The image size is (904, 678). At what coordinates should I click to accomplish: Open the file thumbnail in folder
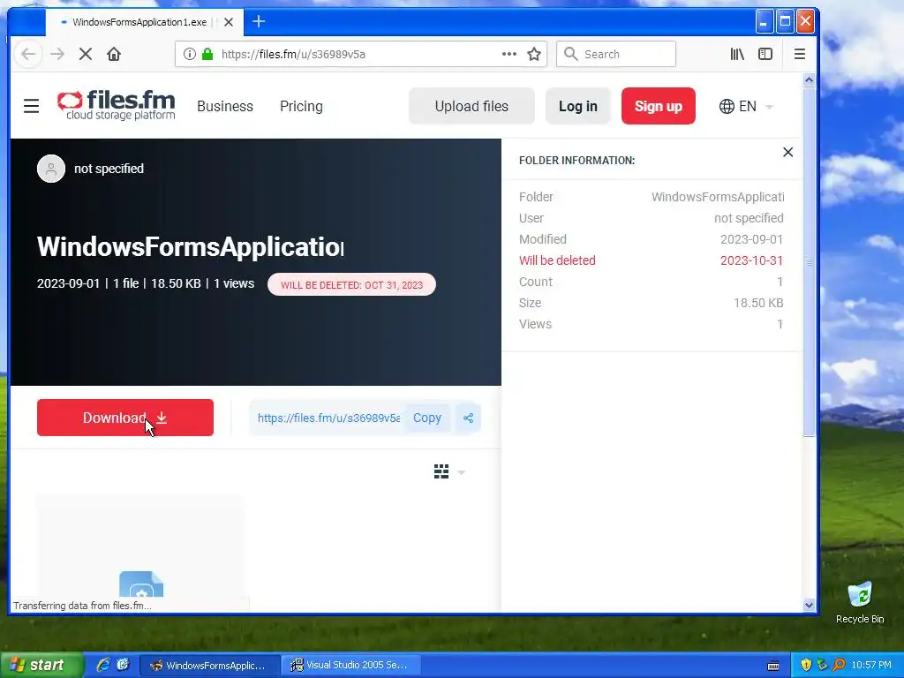click(140, 547)
